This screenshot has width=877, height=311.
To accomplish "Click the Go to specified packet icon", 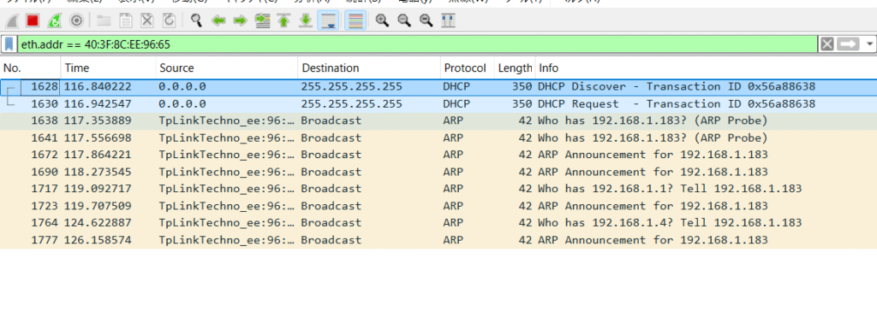I will pyautogui.click(x=262, y=21).
